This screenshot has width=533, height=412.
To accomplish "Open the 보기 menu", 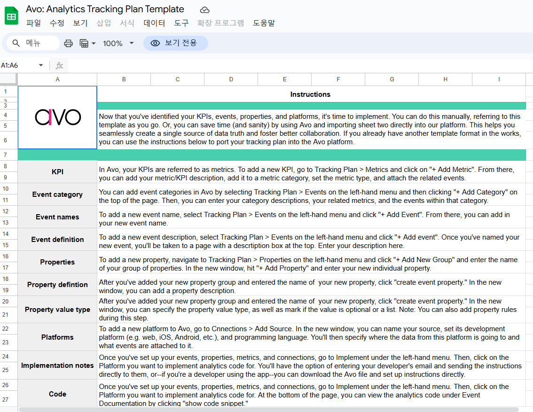I will point(80,23).
